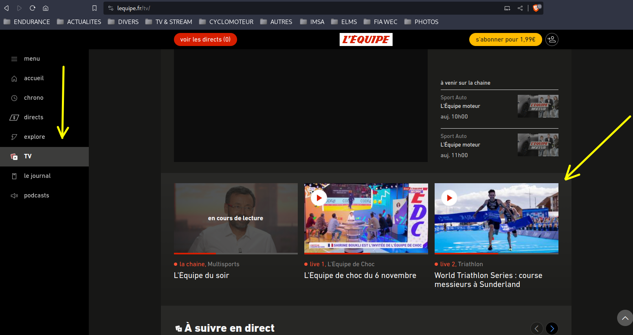Open the ELMS bookmarks folder

click(x=344, y=22)
